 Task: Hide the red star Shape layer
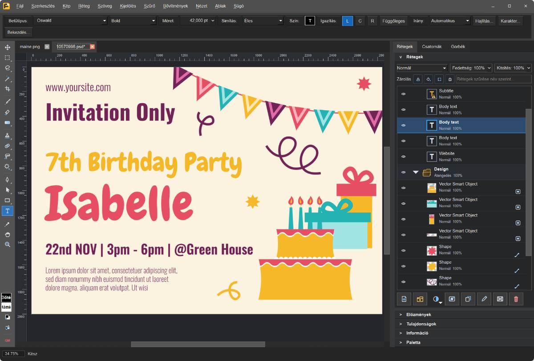pyautogui.click(x=404, y=250)
